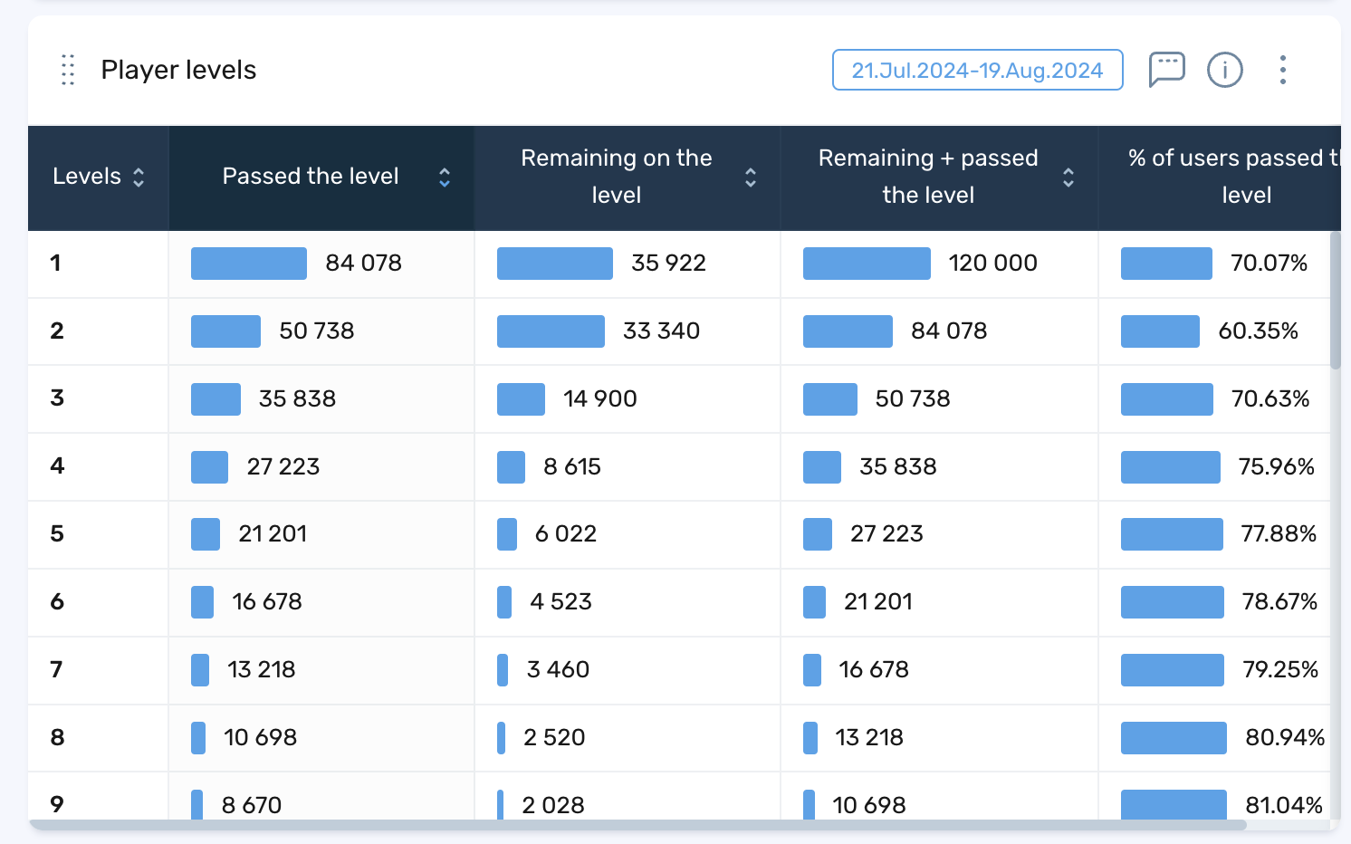Click the blue bar for level 1 passed users
The width and height of the screenshot is (1351, 844).
(249, 263)
